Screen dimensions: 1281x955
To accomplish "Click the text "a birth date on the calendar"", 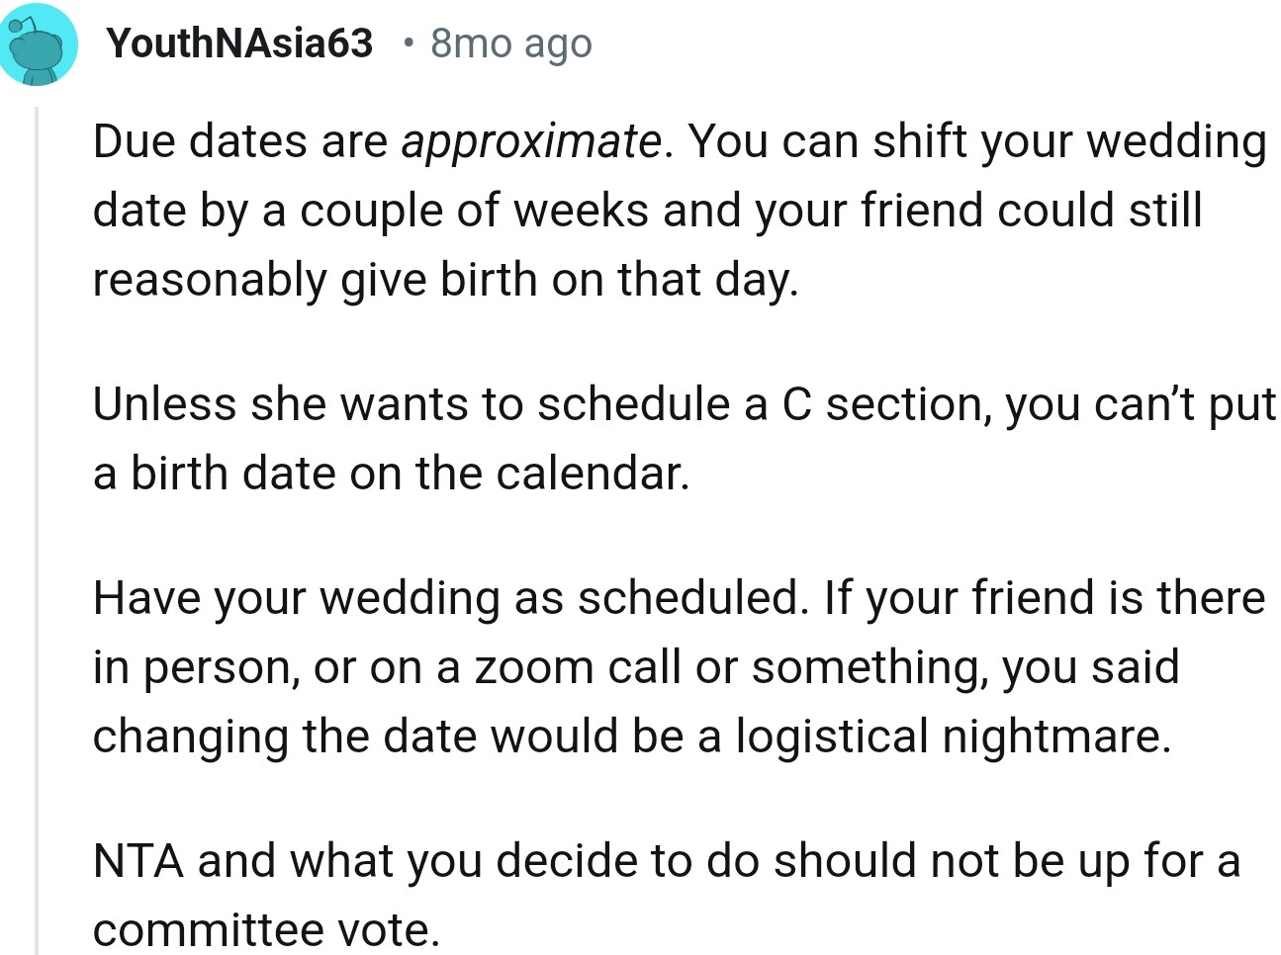I will coord(390,473).
